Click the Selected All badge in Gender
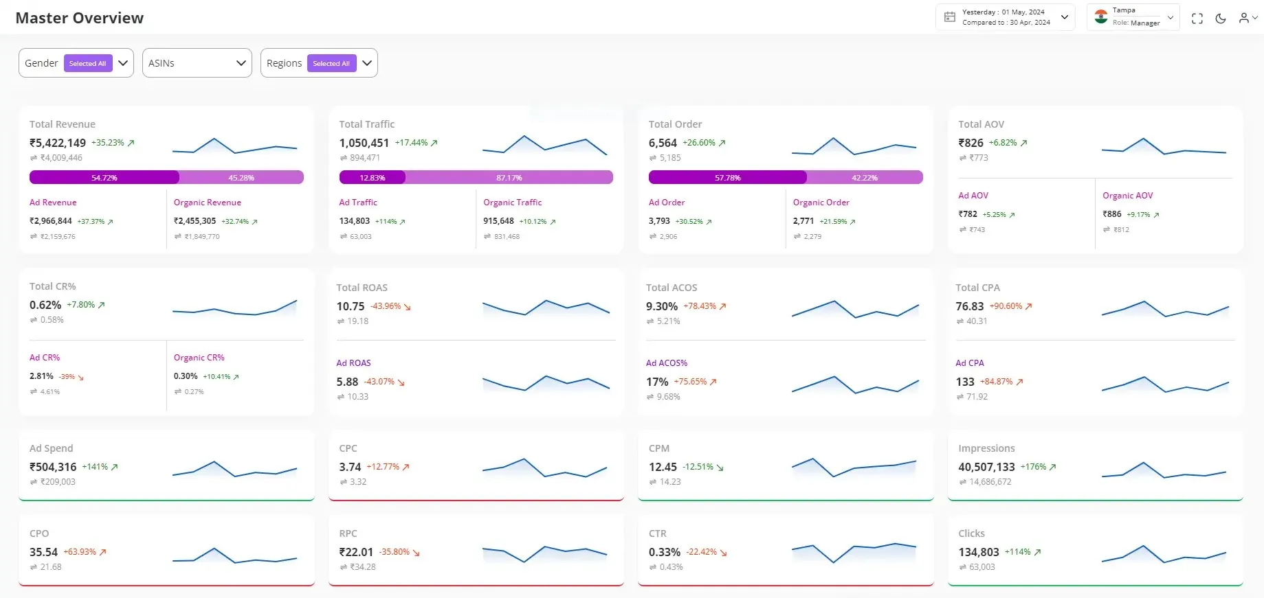 (88, 63)
